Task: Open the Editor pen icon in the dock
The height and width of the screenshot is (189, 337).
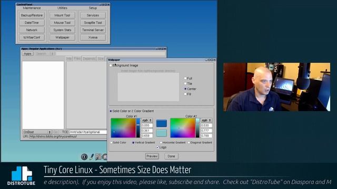Action: (92, 157)
